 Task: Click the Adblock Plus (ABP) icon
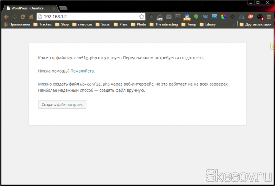point(251,17)
